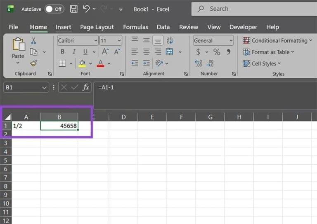Switch to the Insert tab

click(x=63, y=27)
